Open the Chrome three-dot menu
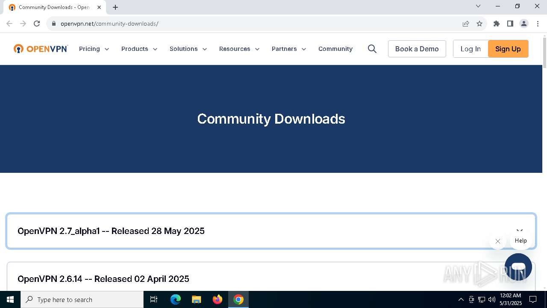547x308 pixels. pos(538,24)
